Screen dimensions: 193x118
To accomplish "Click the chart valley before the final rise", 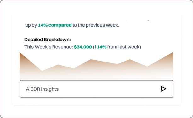I will (x=147, y=67).
